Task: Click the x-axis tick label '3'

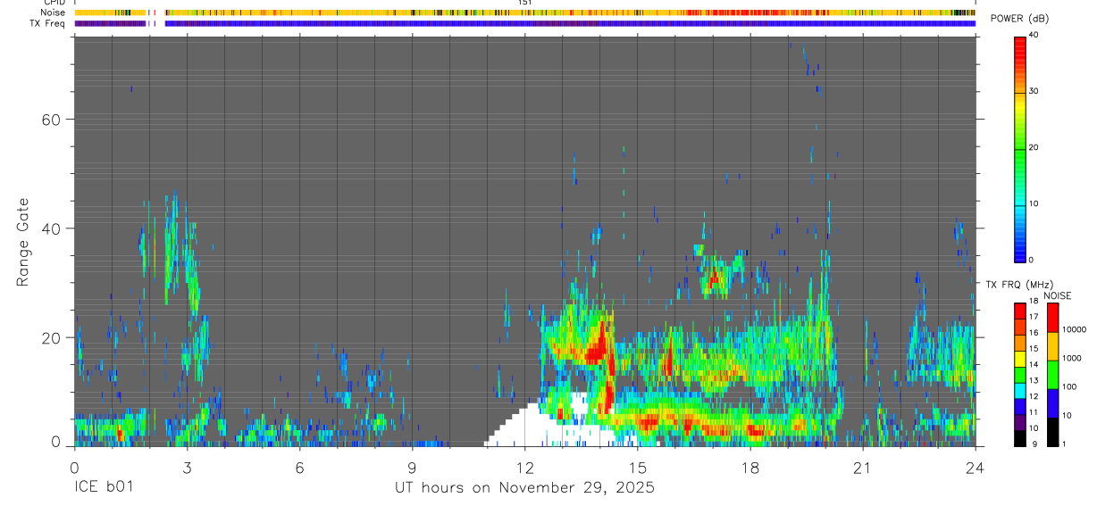Action: (x=187, y=468)
